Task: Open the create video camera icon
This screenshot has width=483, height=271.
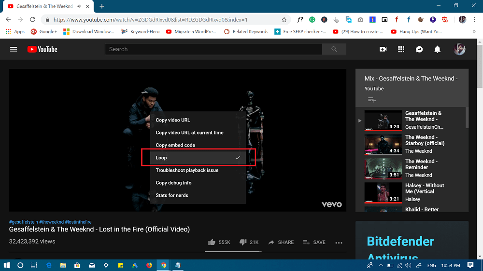Action: point(383,49)
